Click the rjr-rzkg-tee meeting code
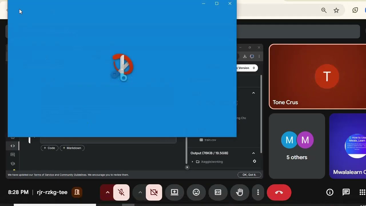 (x=52, y=192)
